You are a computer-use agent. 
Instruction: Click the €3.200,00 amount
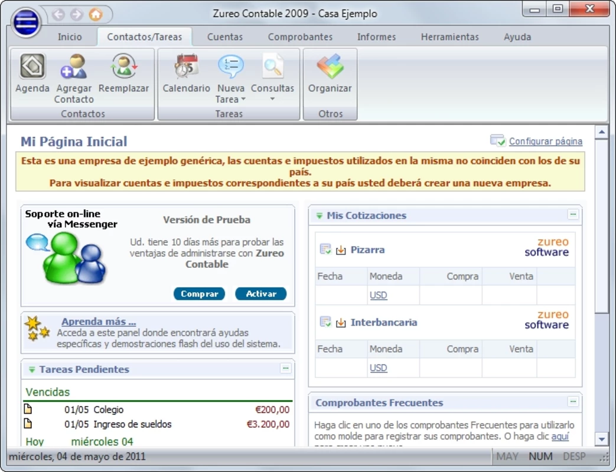pos(268,424)
